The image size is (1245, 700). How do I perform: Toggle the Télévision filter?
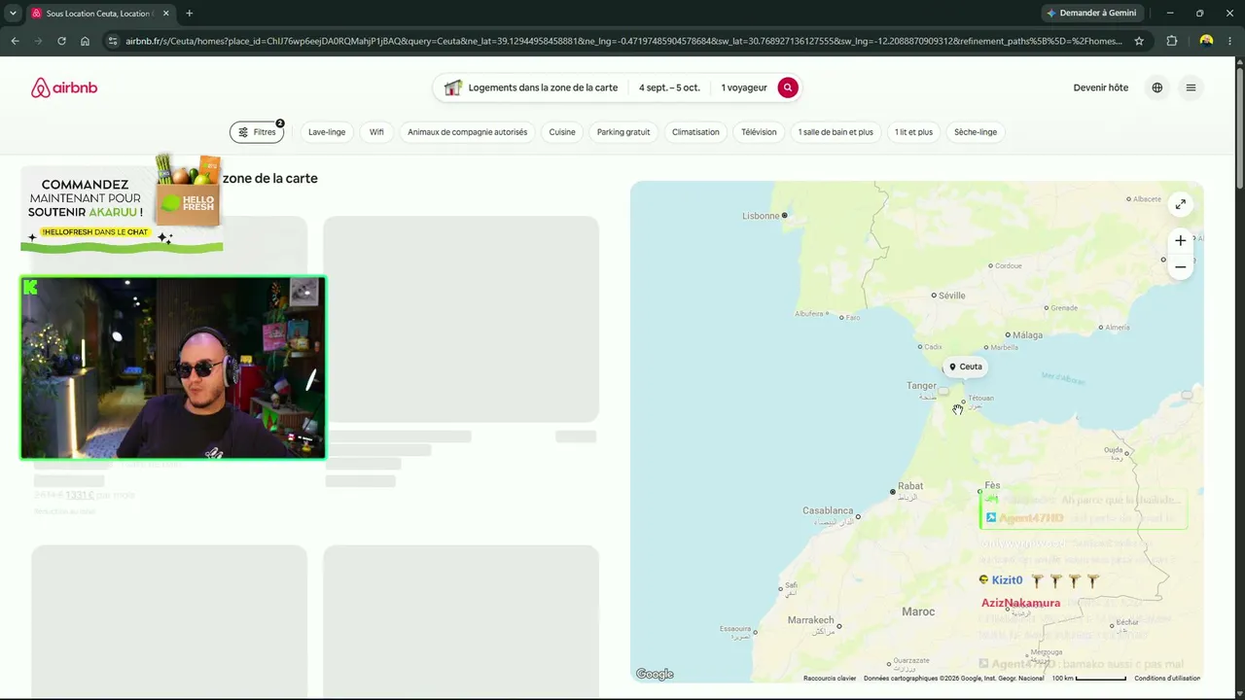759,132
